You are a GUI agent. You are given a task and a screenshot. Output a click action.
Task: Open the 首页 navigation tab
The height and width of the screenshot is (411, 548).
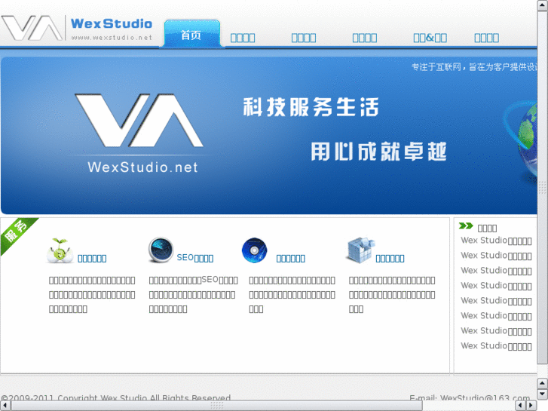192,34
